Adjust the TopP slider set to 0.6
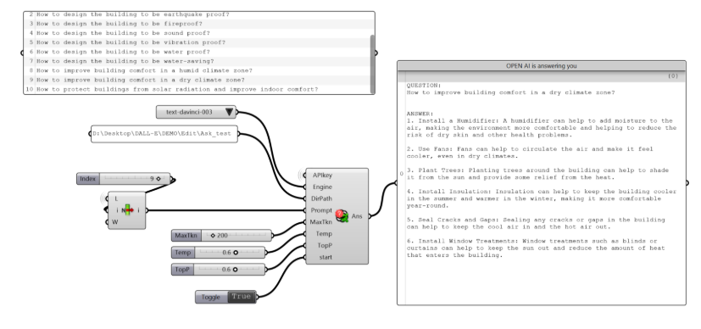This screenshot has width=701, height=329. click(x=229, y=270)
